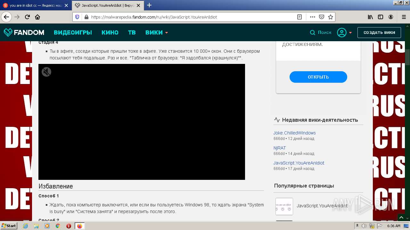Open media player taskbar icon
This screenshot has width=410, height=230.
point(47,226)
